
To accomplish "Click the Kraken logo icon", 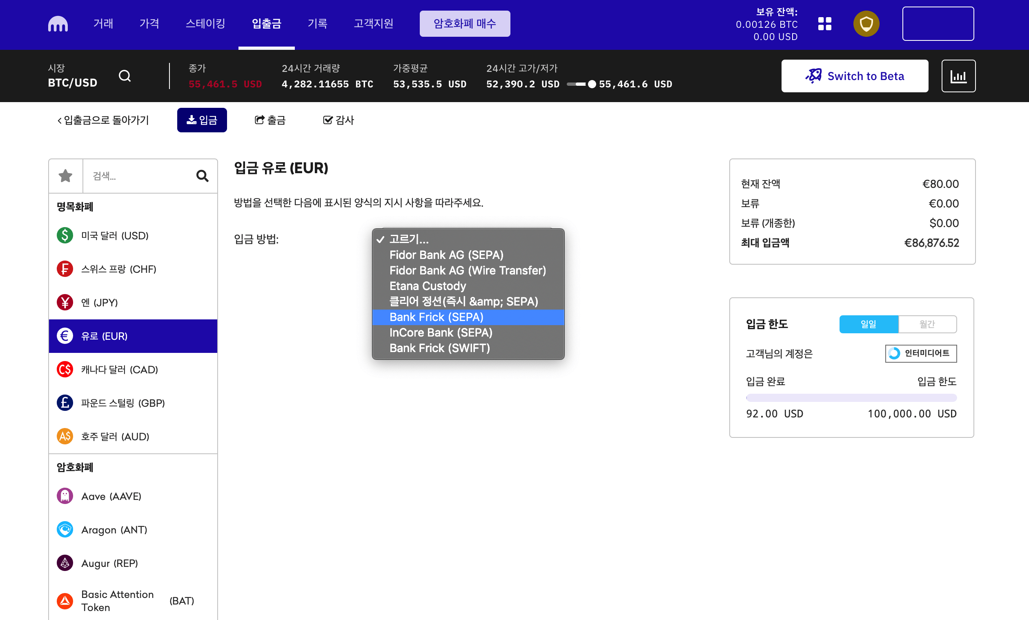I will [x=58, y=24].
